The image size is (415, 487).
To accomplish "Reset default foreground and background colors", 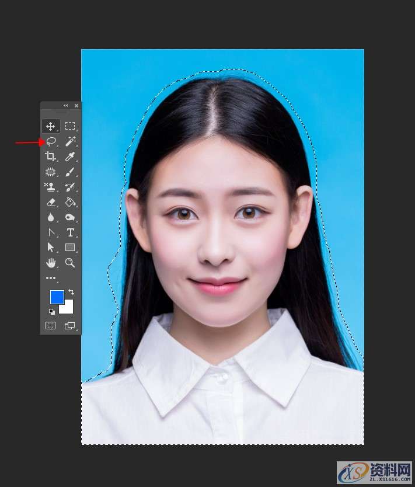I will (51, 312).
